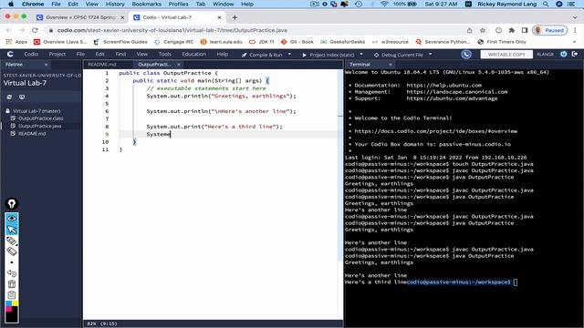Click the trash clear annotations icon
Viewport: 584px width, 328px height.
12,284
